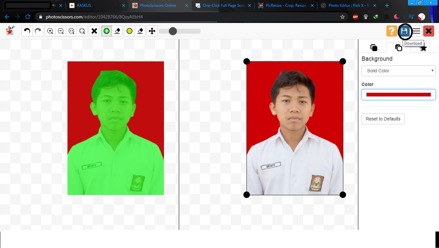Image resolution: width=439 pixels, height=248 pixels.
Task: Close the Pixlr X Photo Editor tab
Action: pos(376,5)
